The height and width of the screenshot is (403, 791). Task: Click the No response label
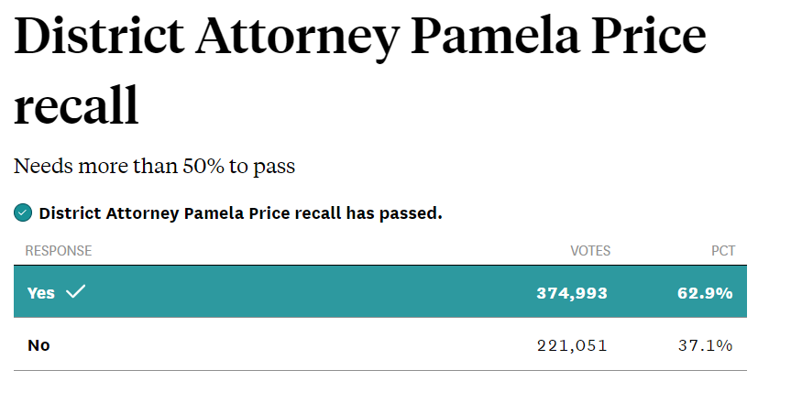[x=38, y=345]
